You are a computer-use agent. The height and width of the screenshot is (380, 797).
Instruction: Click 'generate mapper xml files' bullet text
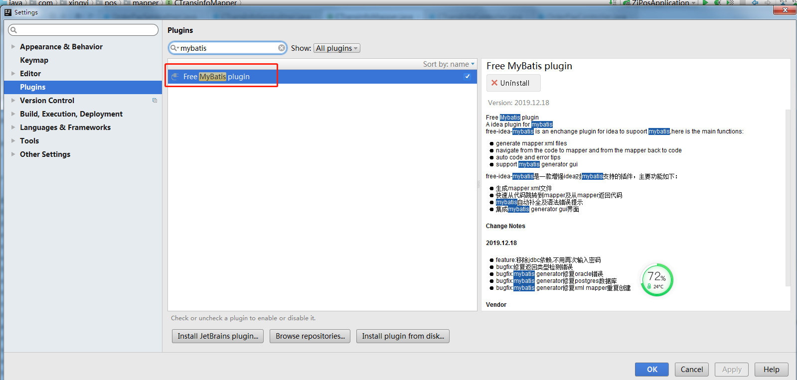point(531,143)
